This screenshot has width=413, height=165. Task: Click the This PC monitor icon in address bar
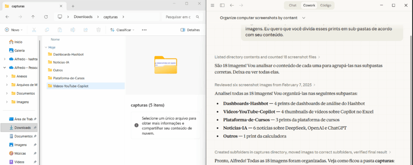click(60, 17)
